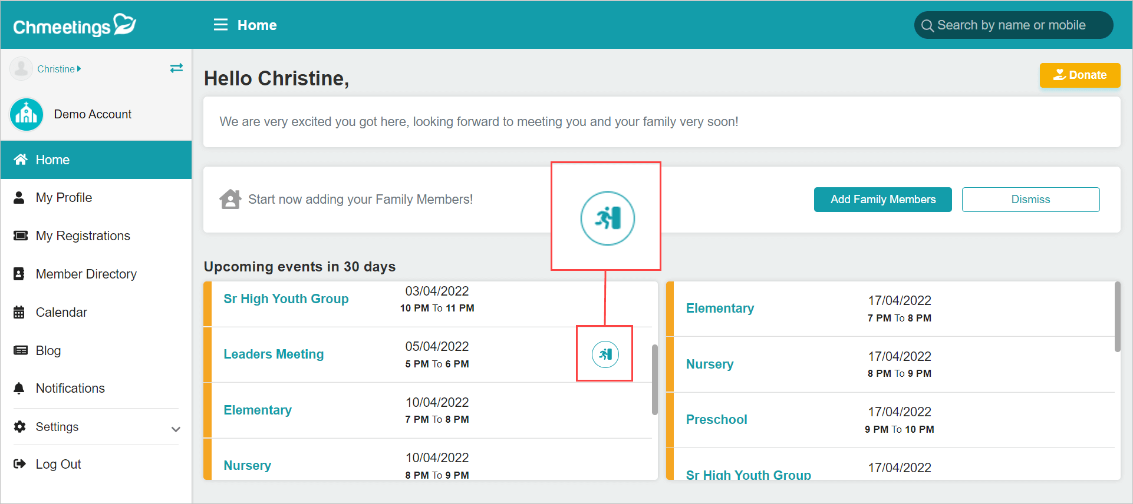Click the search by name or mobile field
Image resolution: width=1133 pixels, height=504 pixels.
[x=1013, y=25]
